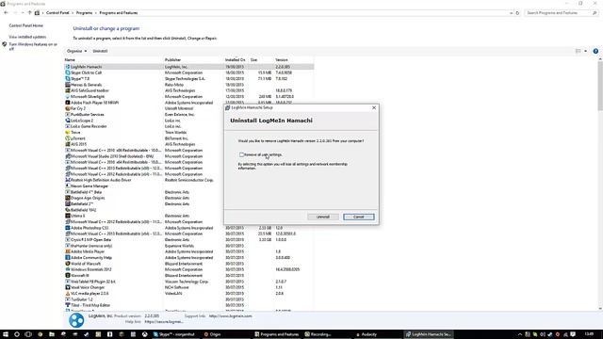Select the Dragon Age Origins icon
This screenshot has width=603, height=339.
67,198
